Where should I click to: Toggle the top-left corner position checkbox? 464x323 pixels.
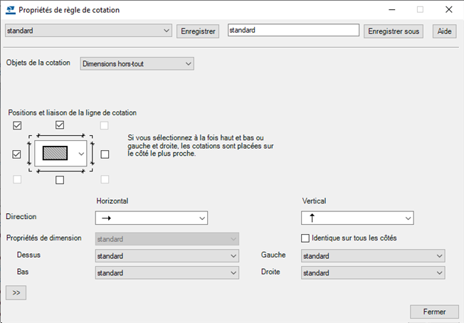click(17, 126)
